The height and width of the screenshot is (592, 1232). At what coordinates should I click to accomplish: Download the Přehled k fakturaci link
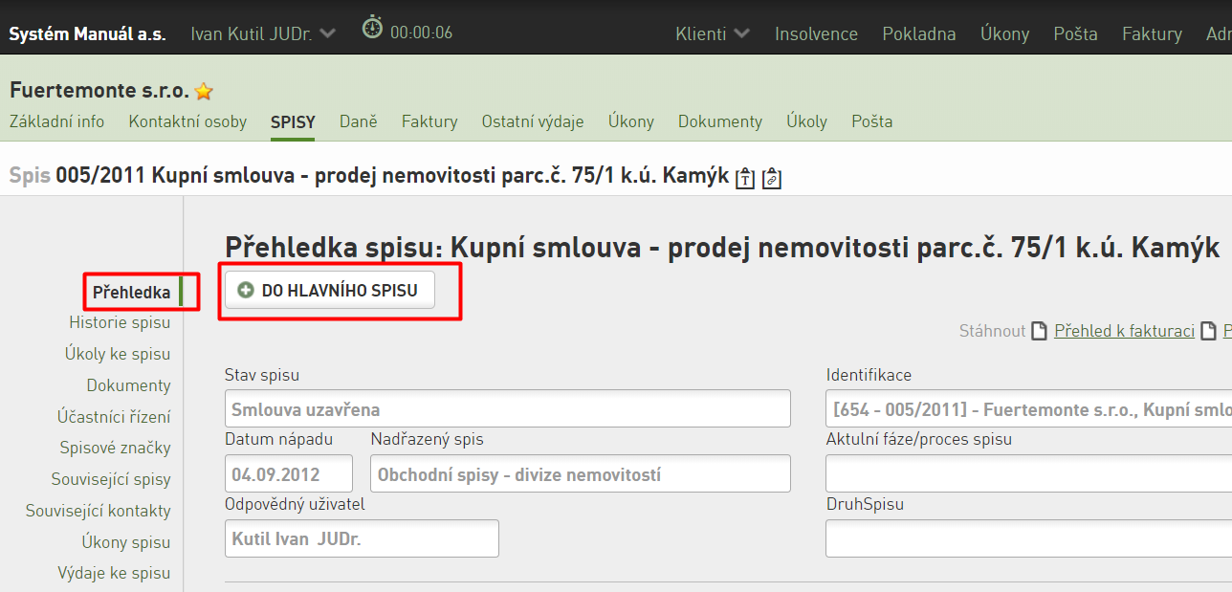tap(1124, 331)
